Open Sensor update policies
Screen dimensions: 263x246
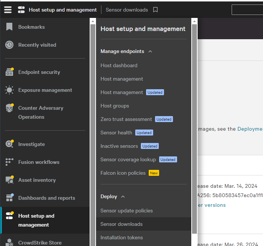[x=127, y=211]
